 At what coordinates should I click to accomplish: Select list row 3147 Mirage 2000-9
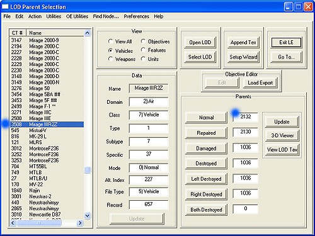tap(47, 40)
